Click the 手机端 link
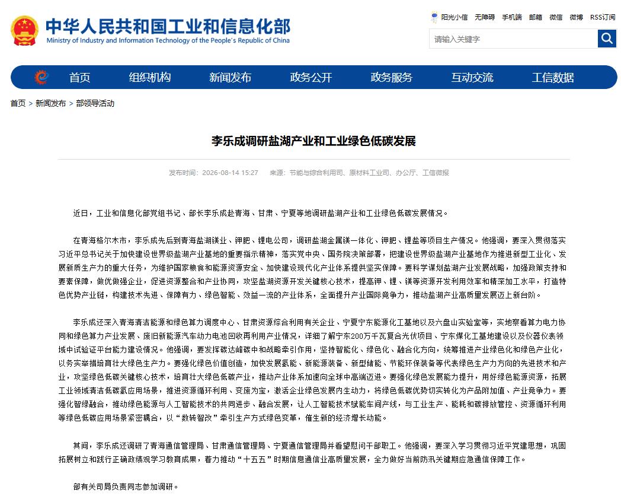The height and width of the screenshot is (499, 621). pyautogui.click(x=512, y=17)
